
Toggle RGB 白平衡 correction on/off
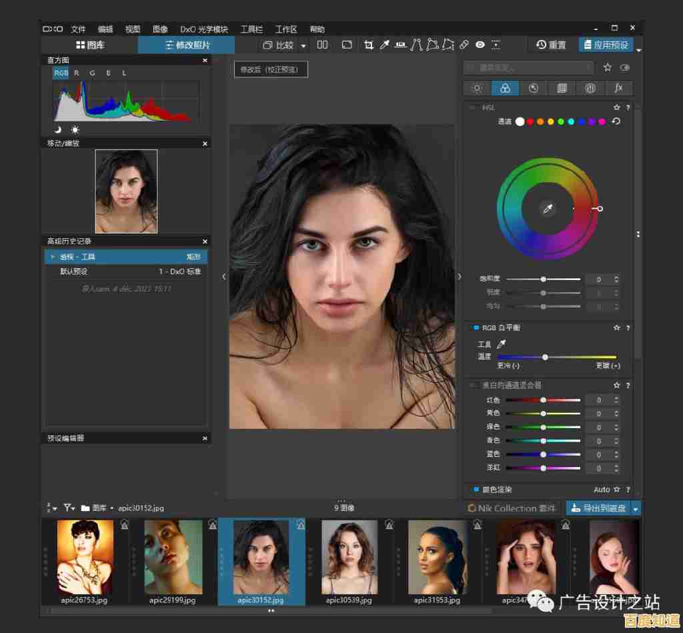point(476,328)
